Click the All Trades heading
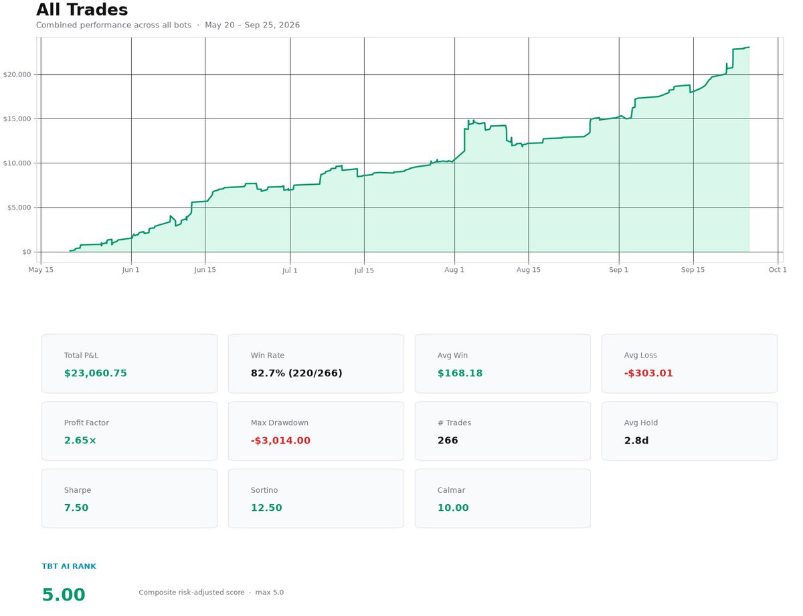 (x=82, y=10)
